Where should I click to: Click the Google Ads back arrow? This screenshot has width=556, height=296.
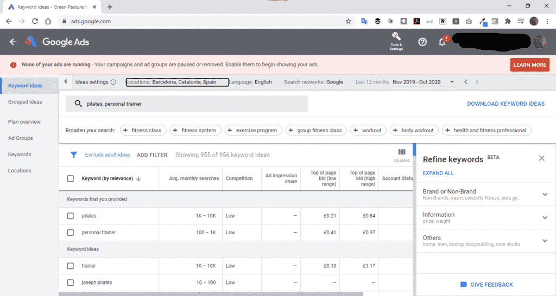pyautogui.click(x=13, y=42)
